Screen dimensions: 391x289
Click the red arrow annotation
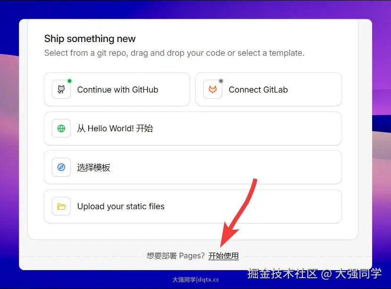coord(238,212)
